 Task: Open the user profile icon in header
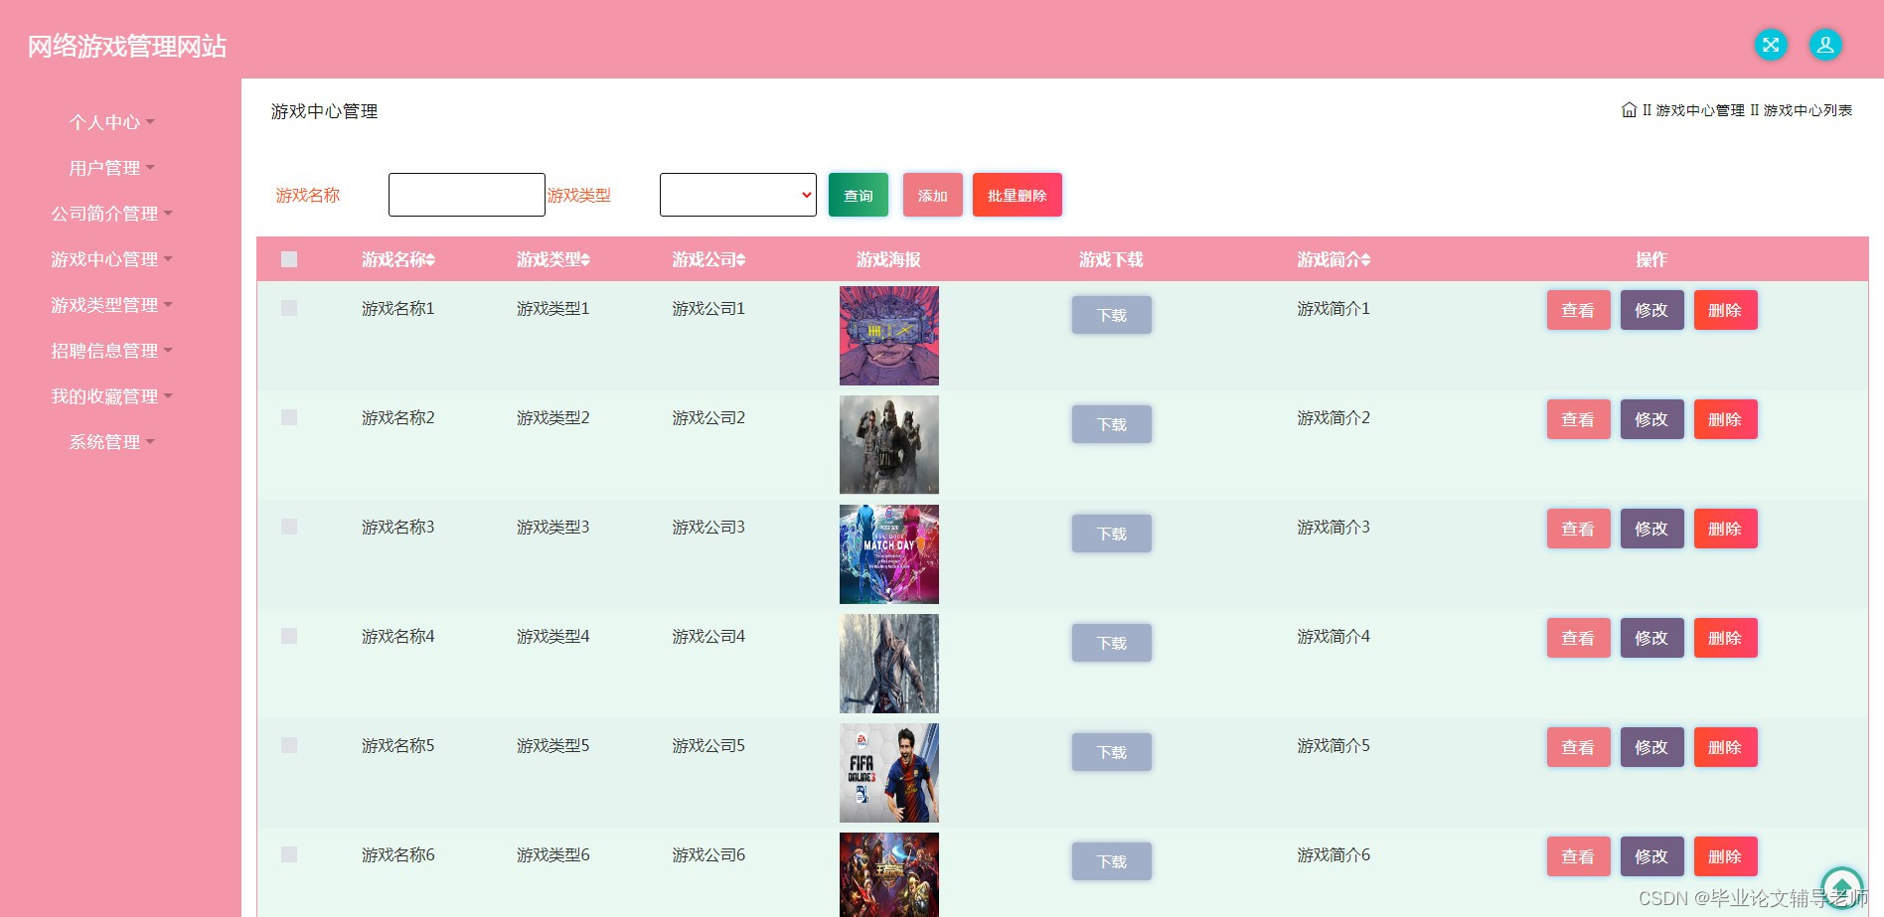point(1824,45)
